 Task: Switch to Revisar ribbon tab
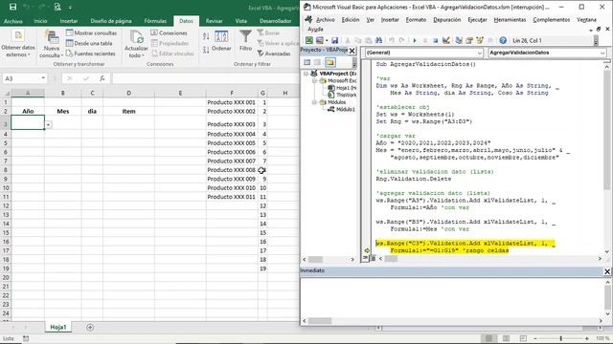(214, 21)
